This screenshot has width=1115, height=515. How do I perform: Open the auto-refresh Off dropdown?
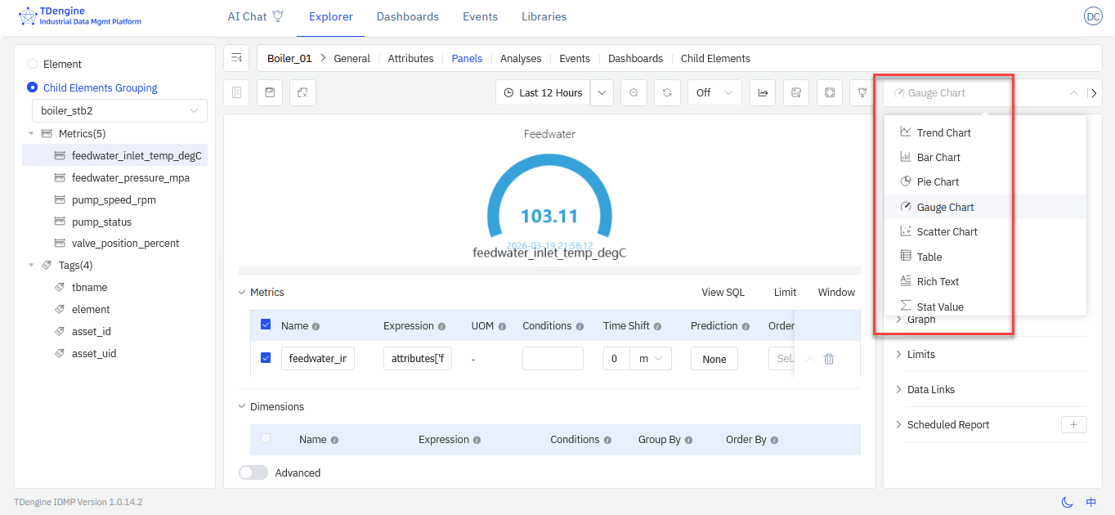coord(714,93)
